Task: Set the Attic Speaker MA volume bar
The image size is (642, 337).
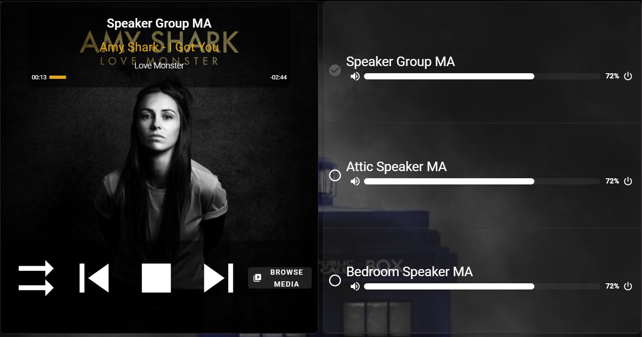Action: coord(482,181)
